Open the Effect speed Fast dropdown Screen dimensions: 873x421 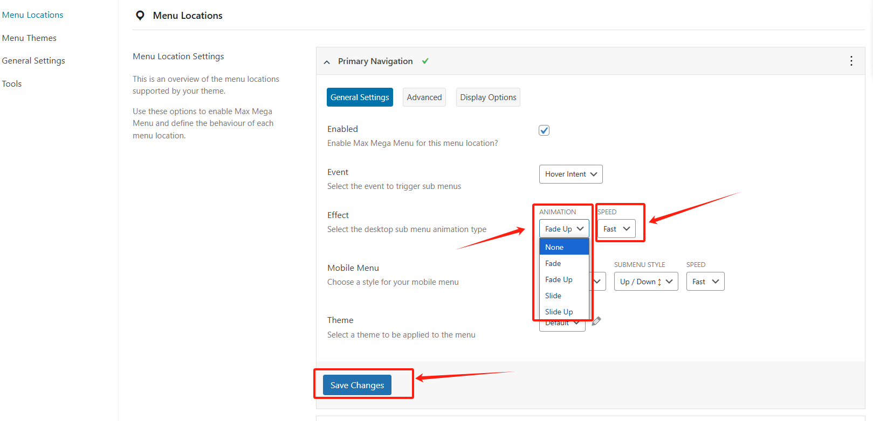(x=616, y=229)
